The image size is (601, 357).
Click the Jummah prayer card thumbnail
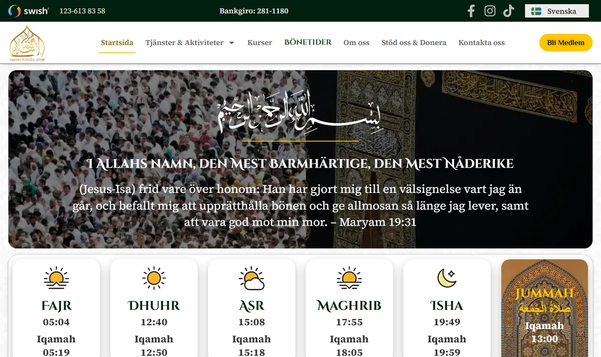544,308
